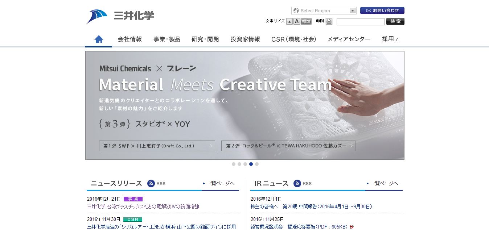Show first carousel slide dot

click(x=234, y=164)
